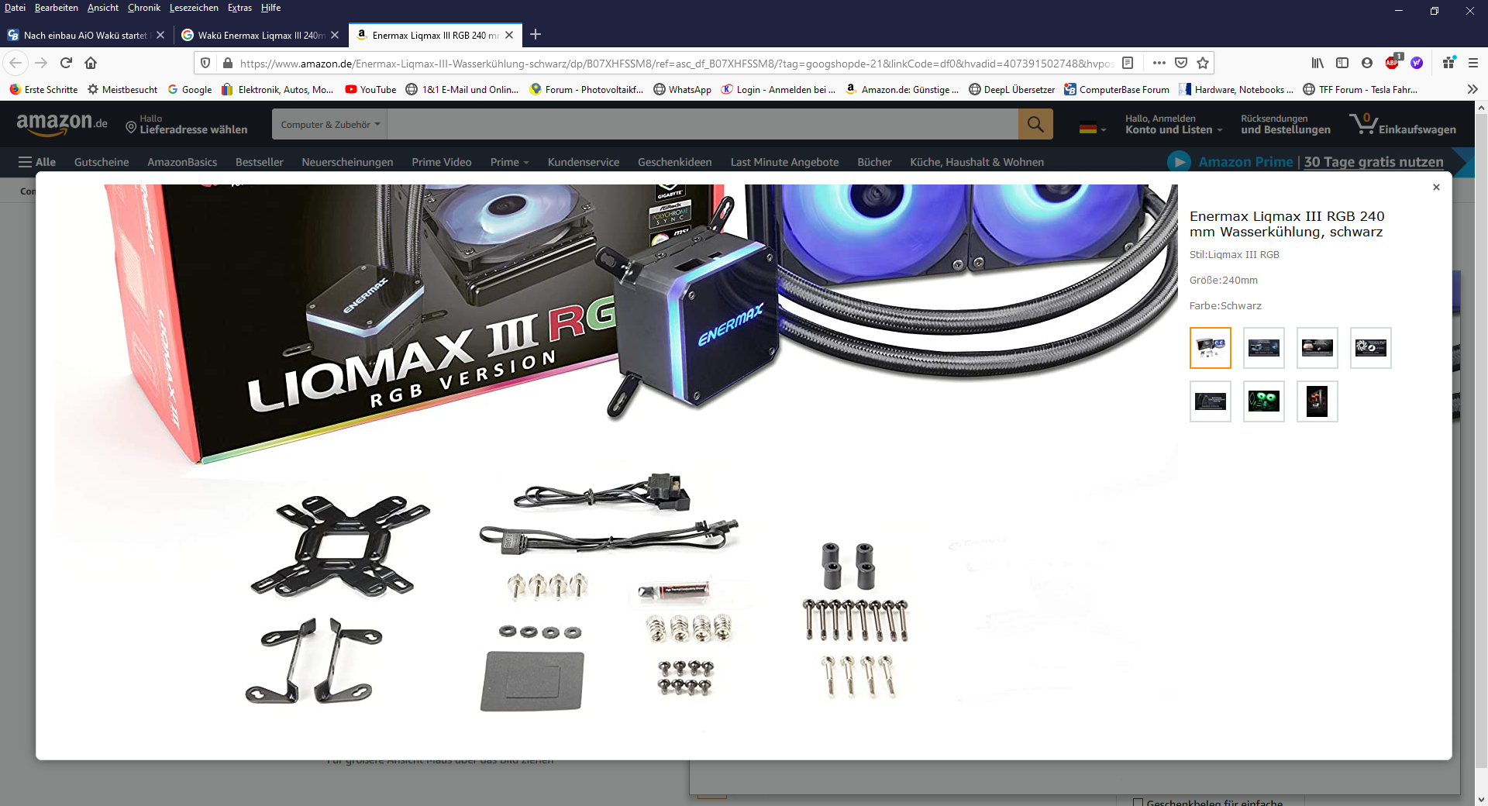1488x806 pixels.
Task: Open the Hilfe menu
Action: click(x=270, y=8)
